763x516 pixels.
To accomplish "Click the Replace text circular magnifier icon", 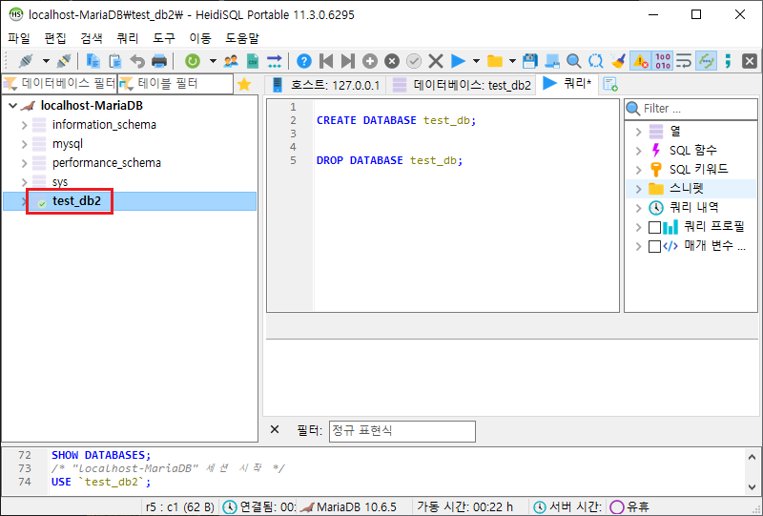I will [595, 61].
